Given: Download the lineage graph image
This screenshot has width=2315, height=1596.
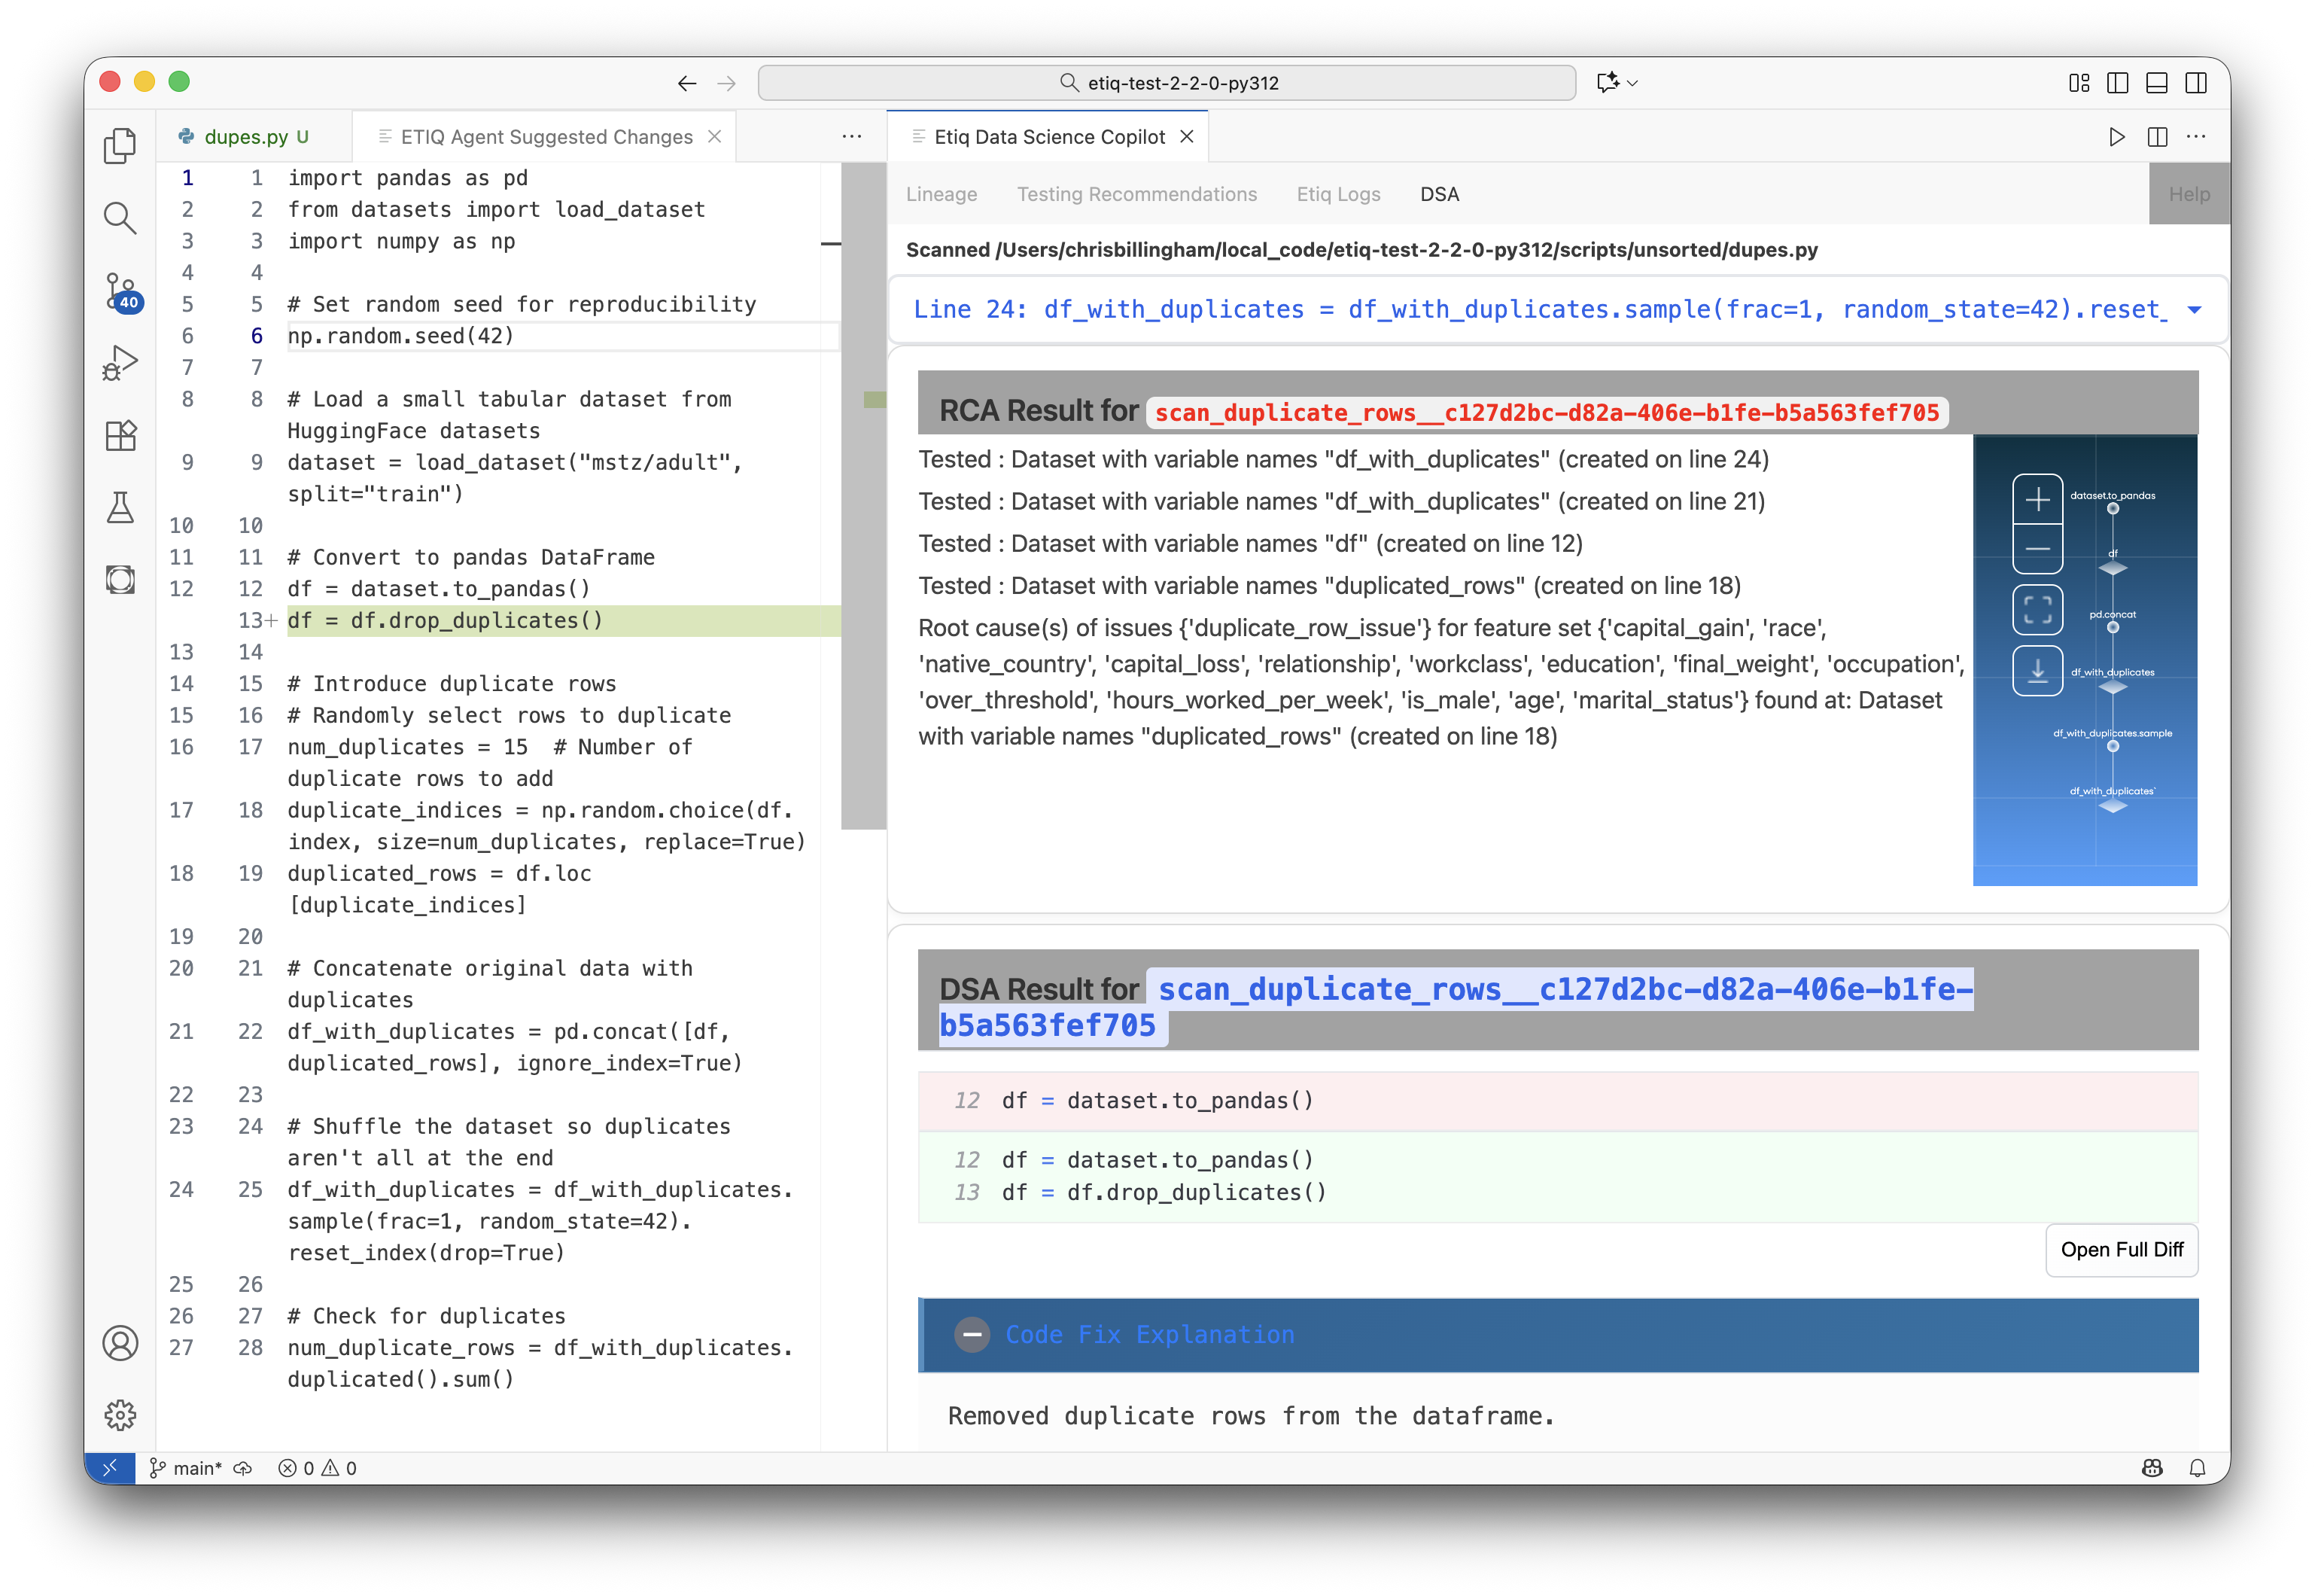Looking at the screenshot, I should [x=2037, y=671].
